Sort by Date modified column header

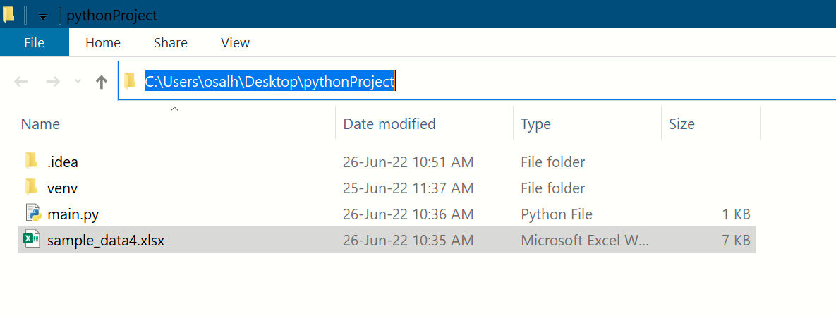(x=389, y=124)
